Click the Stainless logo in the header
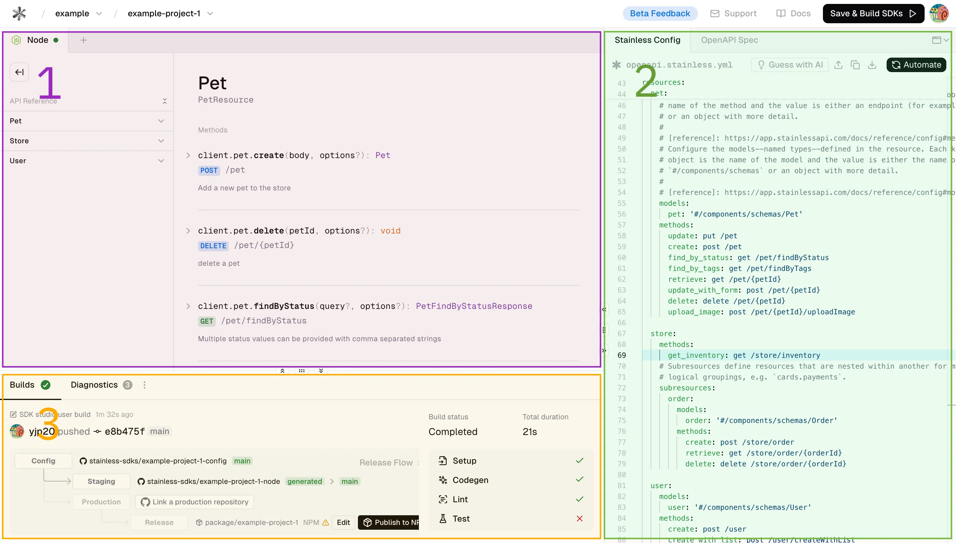This screenshot has height=543, width=956. coord(19,14)
